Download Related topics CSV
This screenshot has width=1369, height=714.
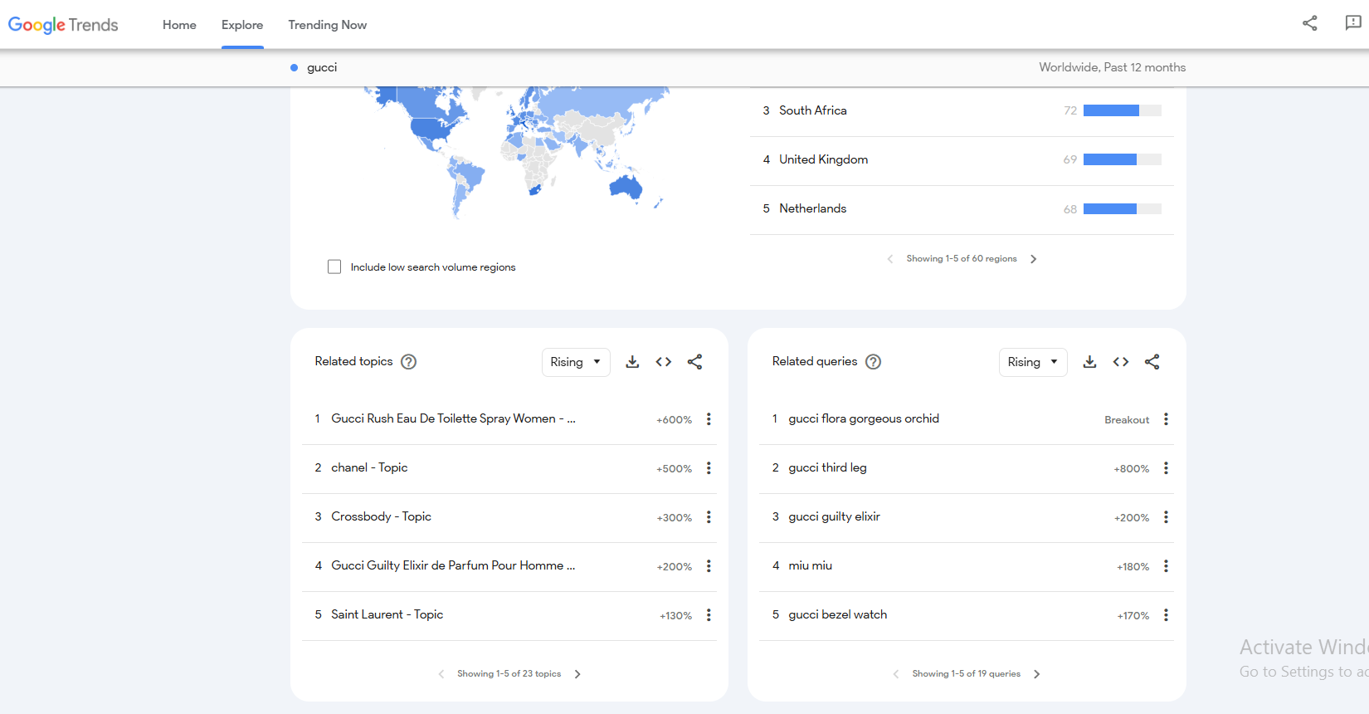632,362
